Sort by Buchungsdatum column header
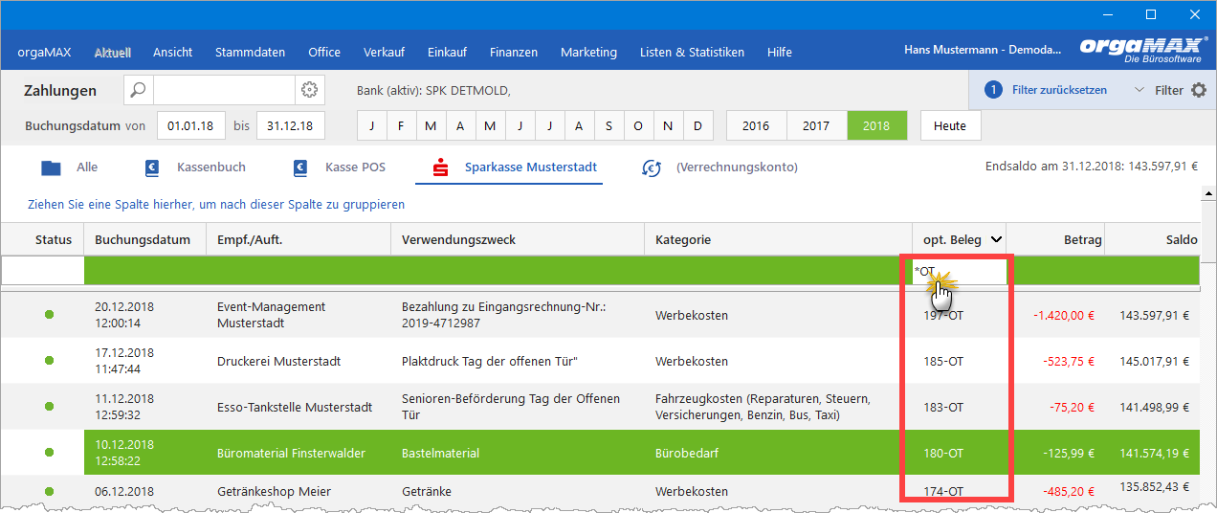 click(144, 240)
